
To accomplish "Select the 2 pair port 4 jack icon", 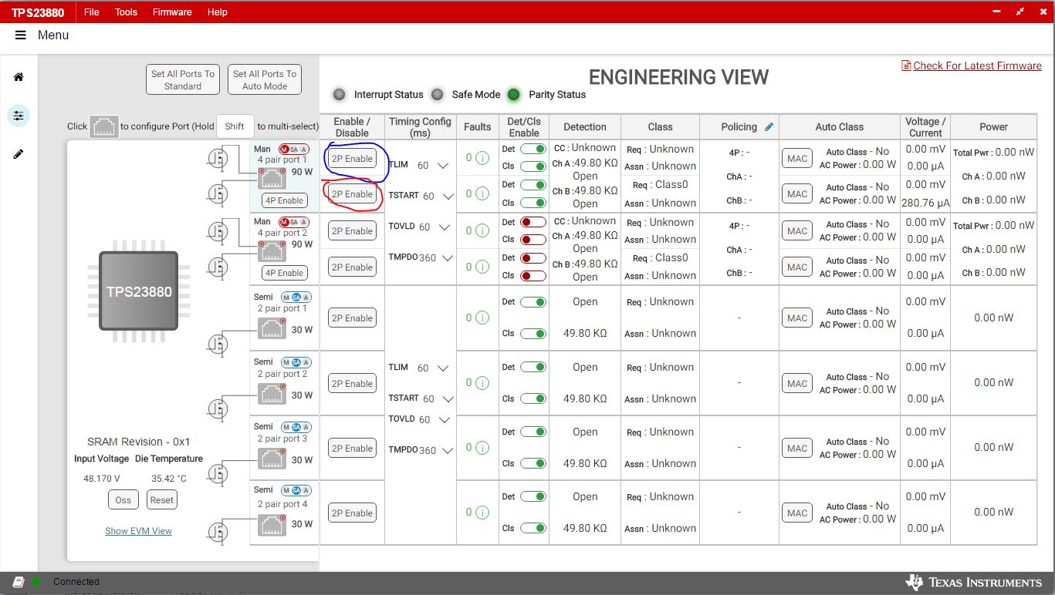I will (x=272, y=524).
